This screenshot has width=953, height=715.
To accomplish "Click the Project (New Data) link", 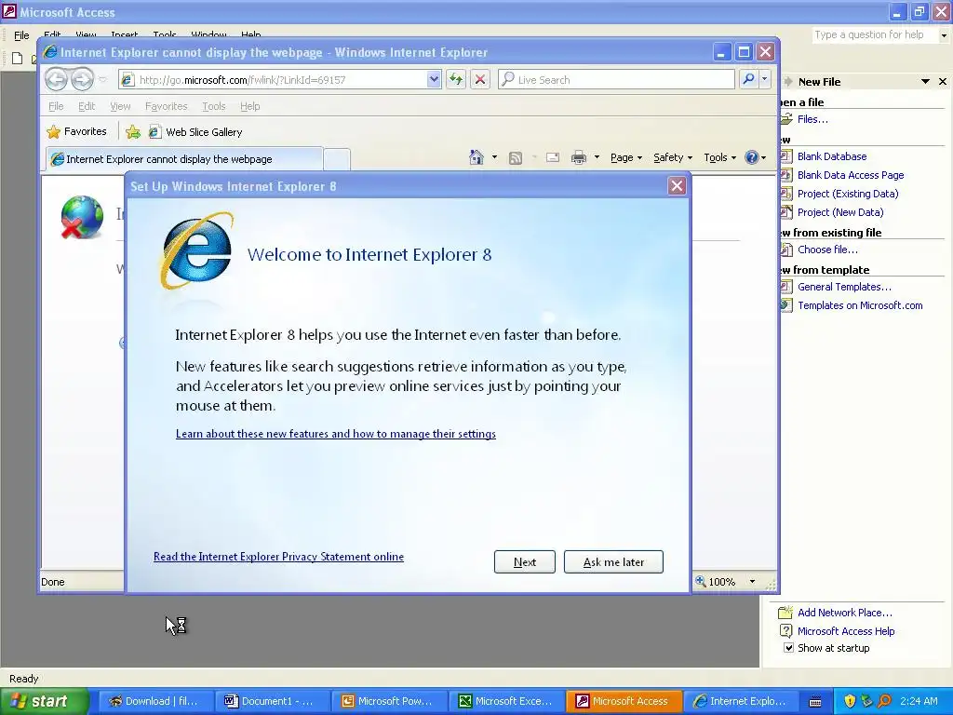I will pyautogui.click(x=840, y=212).
